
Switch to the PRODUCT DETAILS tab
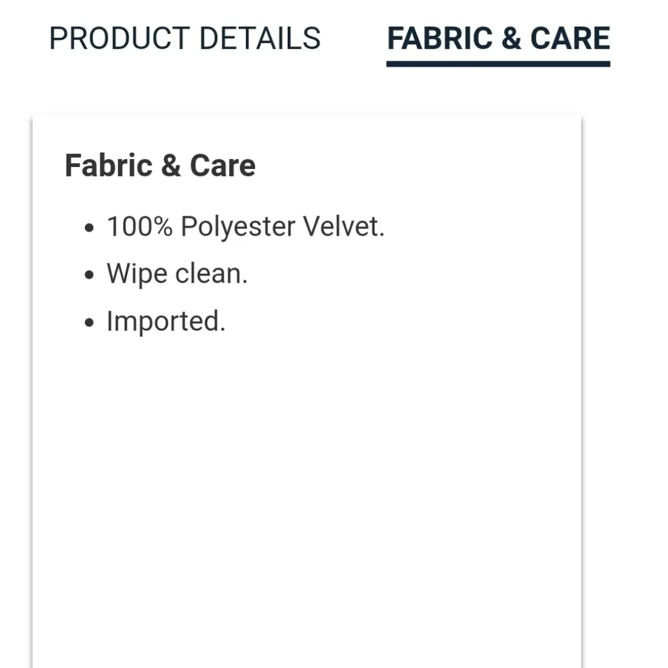(185, 38)
